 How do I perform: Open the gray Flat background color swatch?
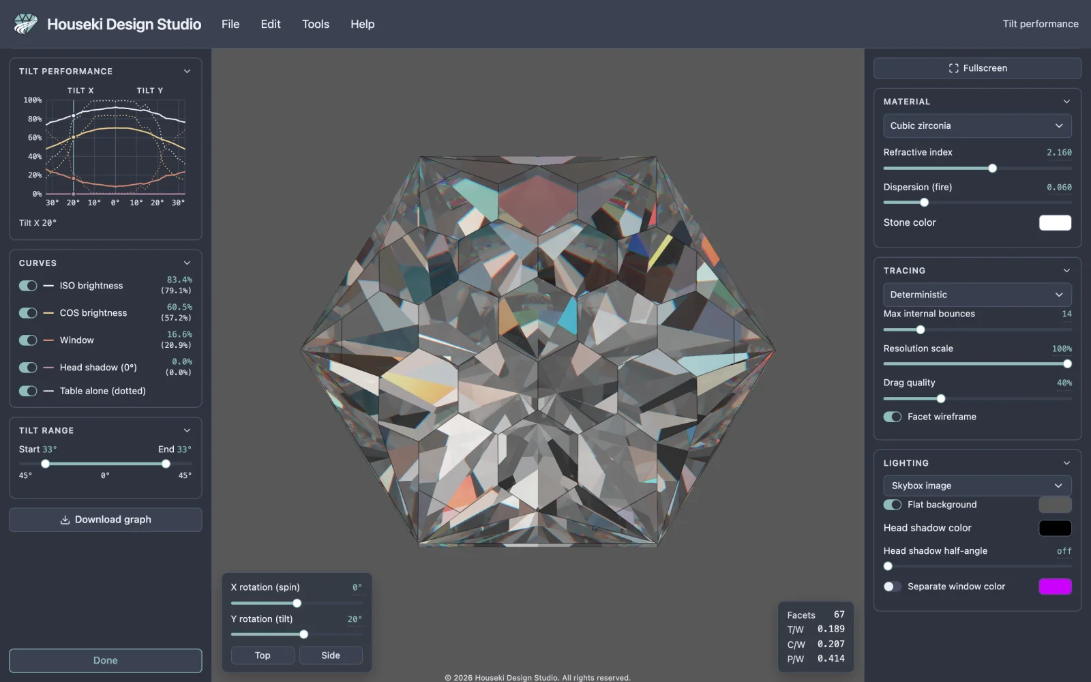[x=1055, y=505]
